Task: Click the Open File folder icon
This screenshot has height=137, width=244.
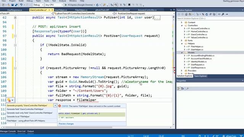Action: pos(9,5)
